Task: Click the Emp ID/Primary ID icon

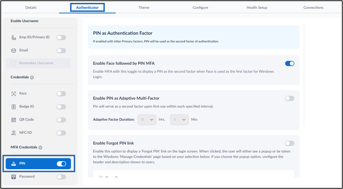Action: tap(13, 38)
